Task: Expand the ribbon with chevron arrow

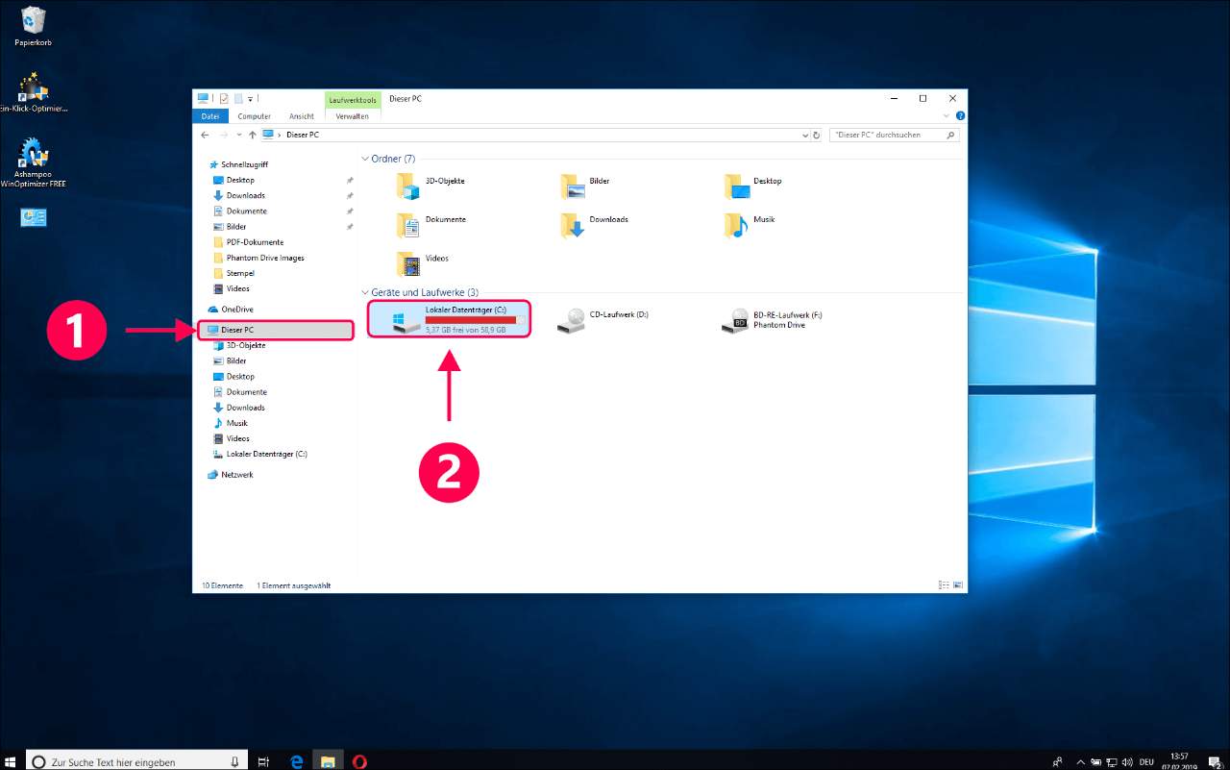Action: [945, 115]
